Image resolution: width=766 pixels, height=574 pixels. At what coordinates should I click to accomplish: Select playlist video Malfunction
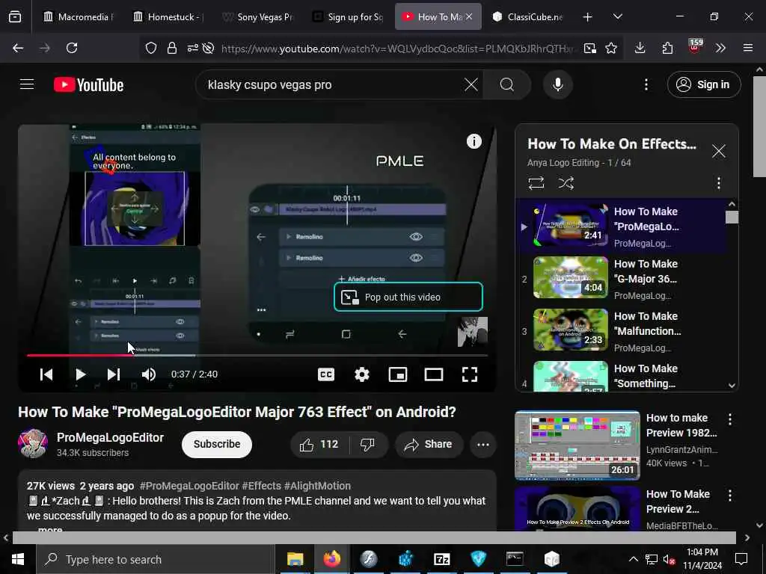[620, 331]
